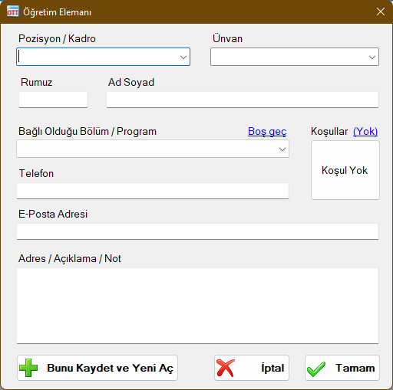The width and height of the screenshot is (393, 390).
Task: Click the Koşul Yok panel button
Action: click(345, 170)
